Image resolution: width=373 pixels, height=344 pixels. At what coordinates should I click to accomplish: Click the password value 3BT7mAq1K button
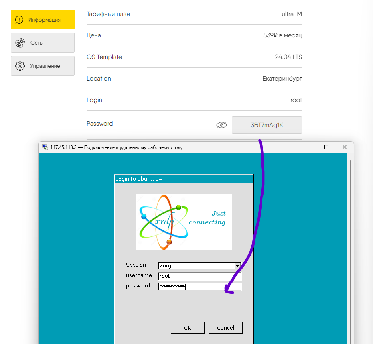click(x=266, y=125)
